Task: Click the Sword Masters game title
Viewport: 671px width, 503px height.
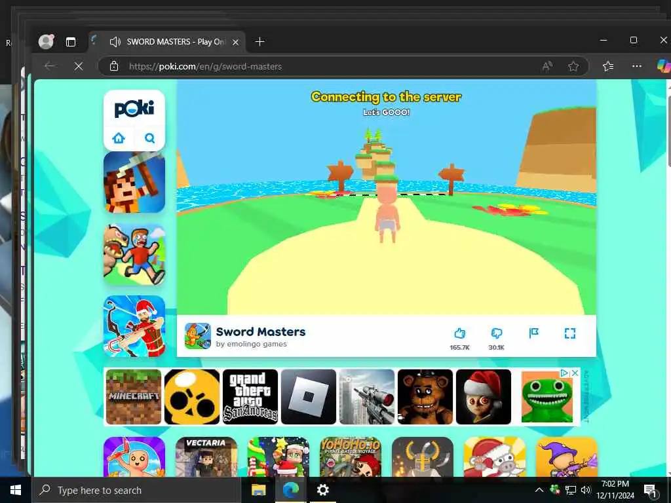Action: coord(261,331)
